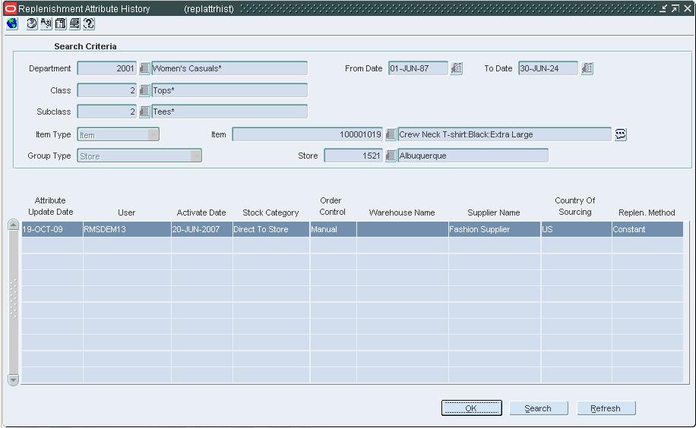The image size is (696, 428).
Task: Select the 19-OCT-09 update date cell
Action: [x=52, y=229]
